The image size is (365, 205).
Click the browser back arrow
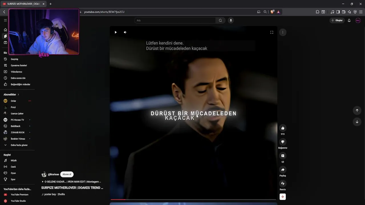(4, 12)
